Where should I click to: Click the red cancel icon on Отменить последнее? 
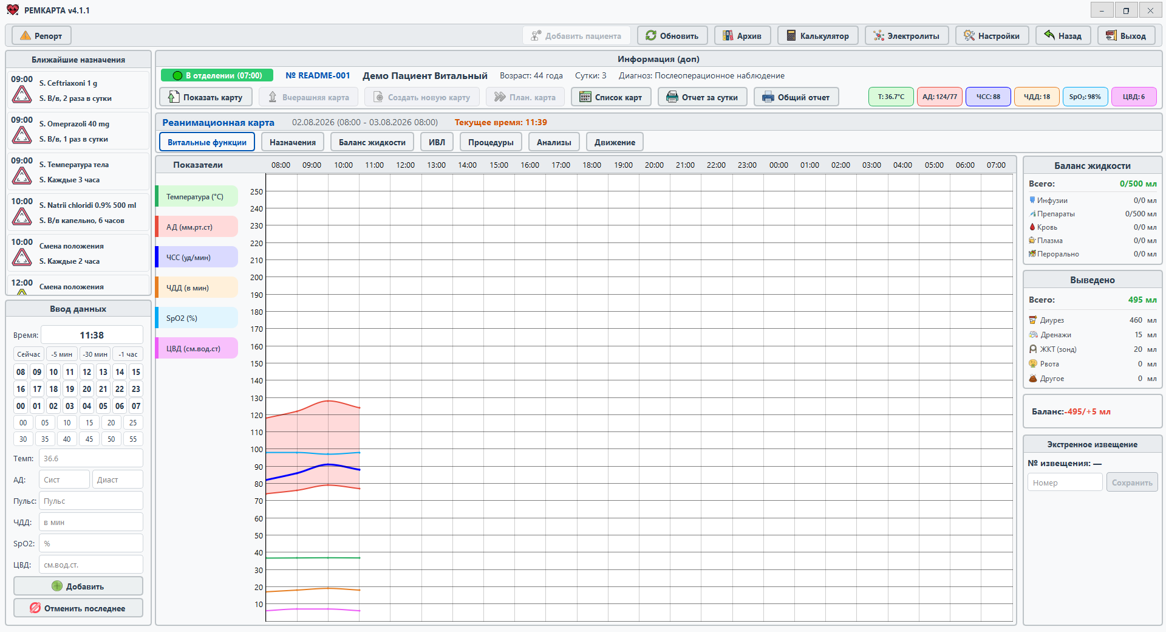coord(35,608)
